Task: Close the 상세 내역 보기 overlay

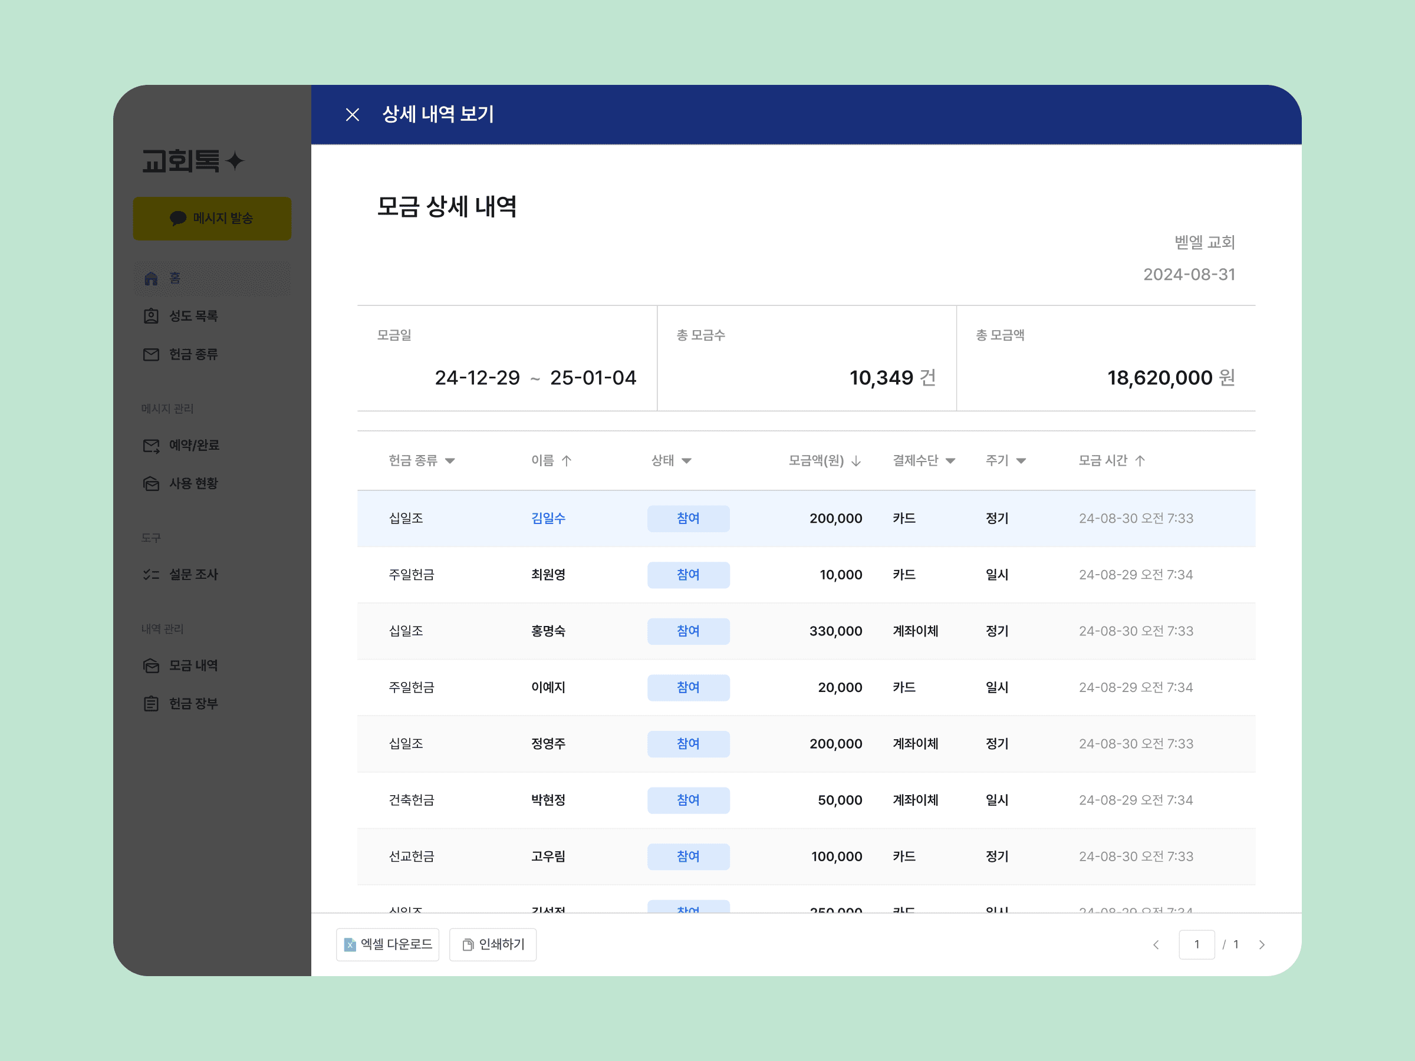Action: point(353,114)
